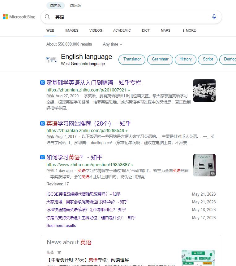Click Zhihu favicon beside 英语学习网站推荐 result

(x=42, y=123)
